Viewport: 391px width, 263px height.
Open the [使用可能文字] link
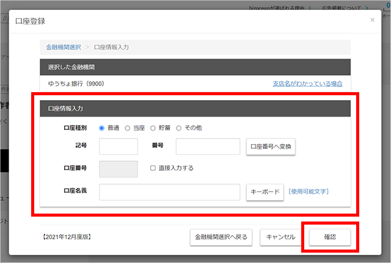309,192
